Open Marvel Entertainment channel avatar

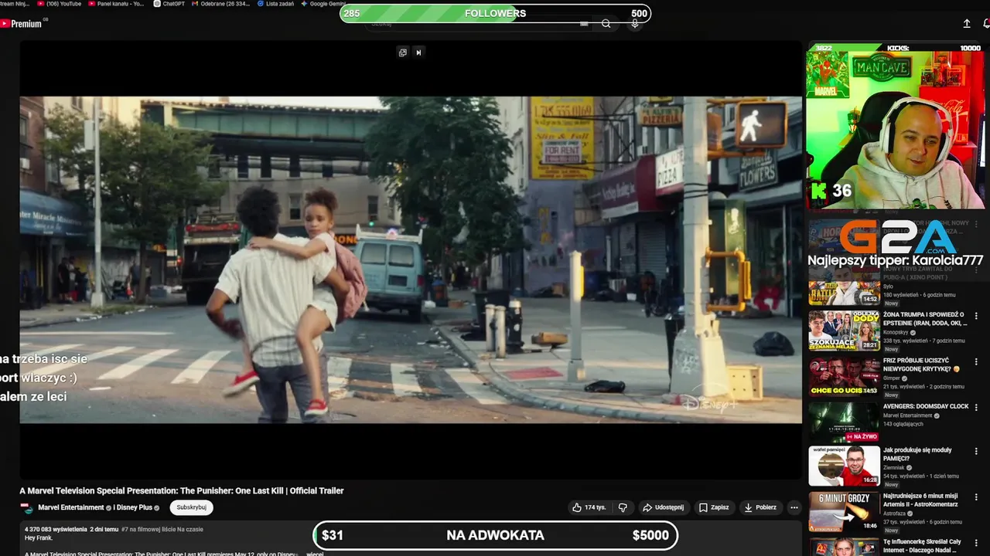tap(27, 508)
